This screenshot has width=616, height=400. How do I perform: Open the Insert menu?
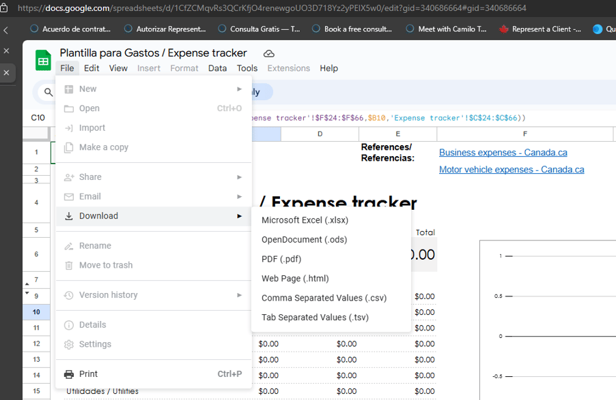[149, 68]
